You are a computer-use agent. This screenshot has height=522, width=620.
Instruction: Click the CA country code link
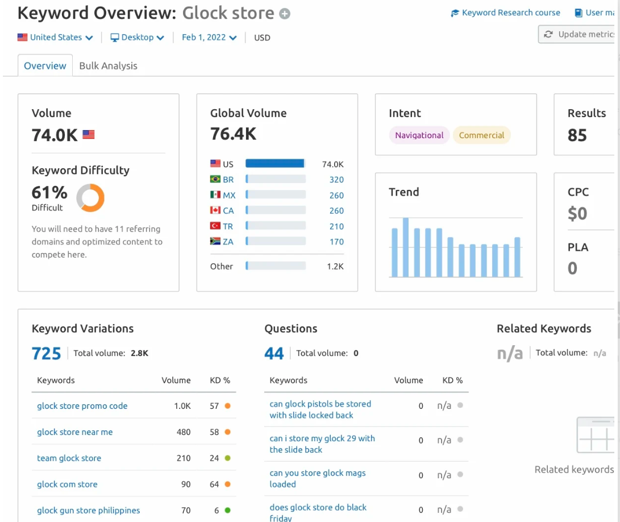point(228,210)
